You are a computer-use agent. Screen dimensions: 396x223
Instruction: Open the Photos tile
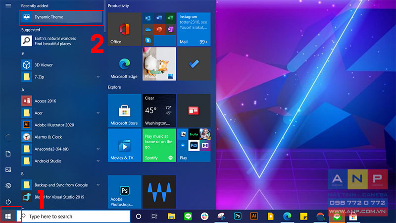point(159,64)
